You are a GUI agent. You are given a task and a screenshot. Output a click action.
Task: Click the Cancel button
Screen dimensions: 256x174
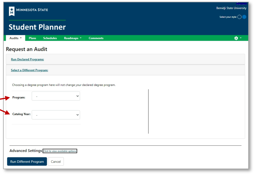point(56,162)
